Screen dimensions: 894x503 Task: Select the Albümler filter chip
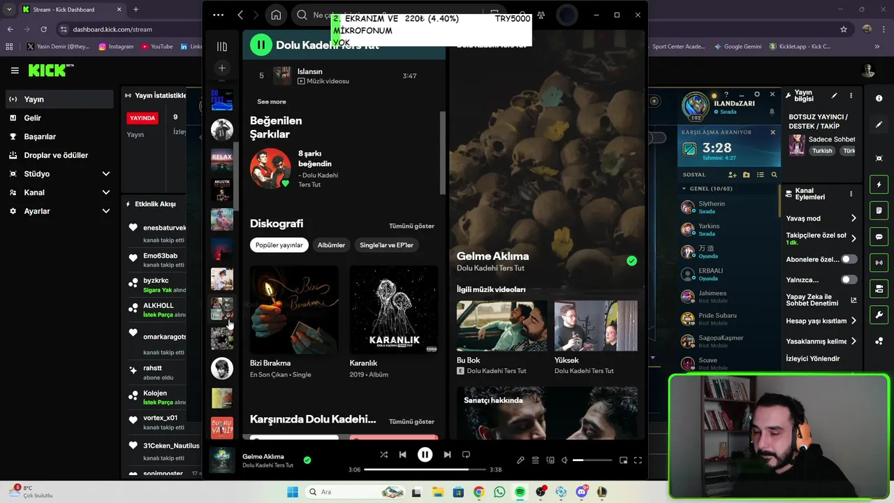point(331,245)
